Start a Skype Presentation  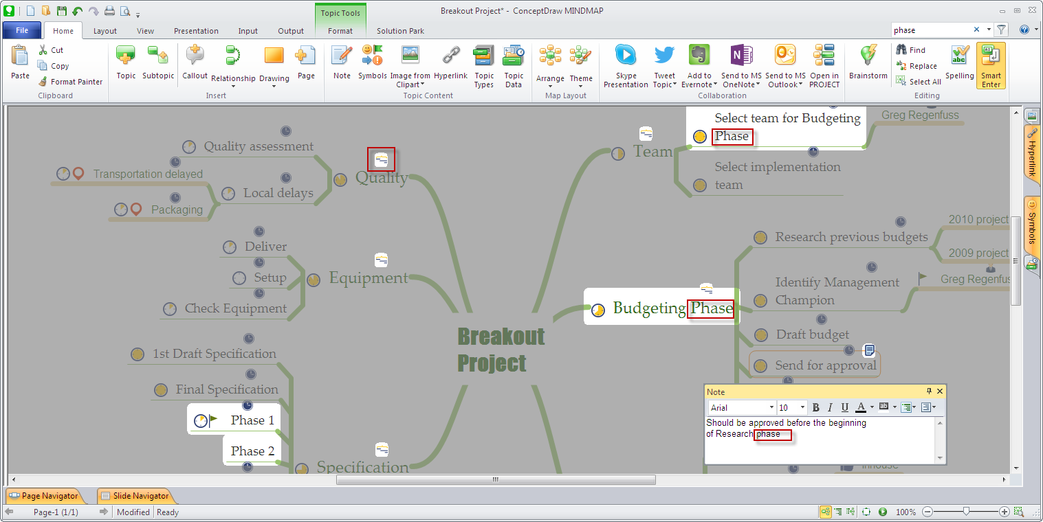pos(625,65)
